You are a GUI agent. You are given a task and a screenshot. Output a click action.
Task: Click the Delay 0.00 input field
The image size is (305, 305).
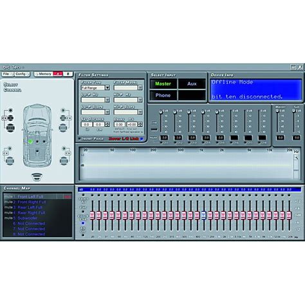point(120,124)
